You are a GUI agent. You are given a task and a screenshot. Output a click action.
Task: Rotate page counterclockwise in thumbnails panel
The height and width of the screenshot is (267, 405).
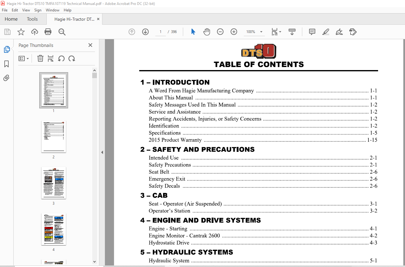click(x=61, y=58)
